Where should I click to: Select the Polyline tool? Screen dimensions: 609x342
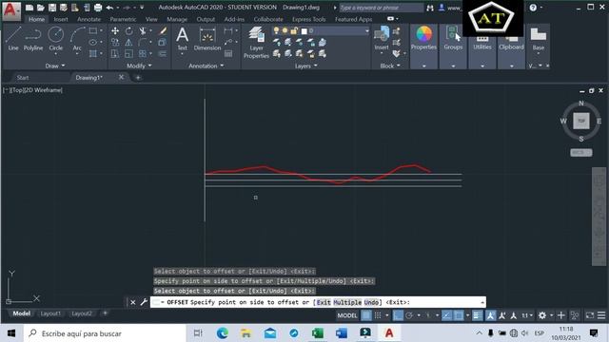(x=33, y=39)
